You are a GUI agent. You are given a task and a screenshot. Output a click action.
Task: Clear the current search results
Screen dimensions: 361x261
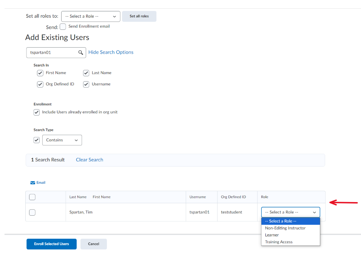(89, 160)
